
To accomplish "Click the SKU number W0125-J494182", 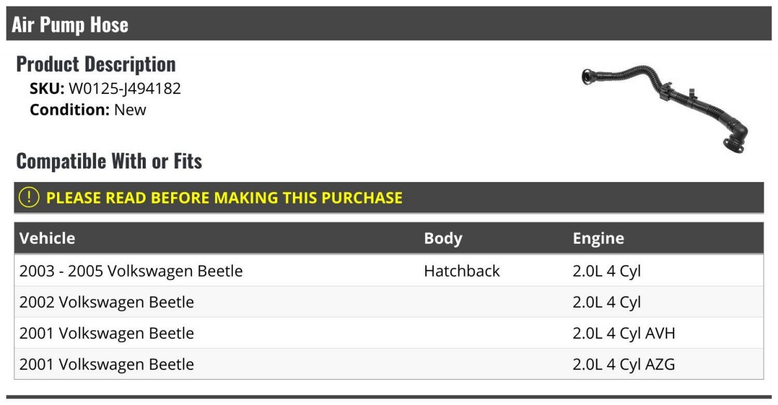I will click(124, 89).
